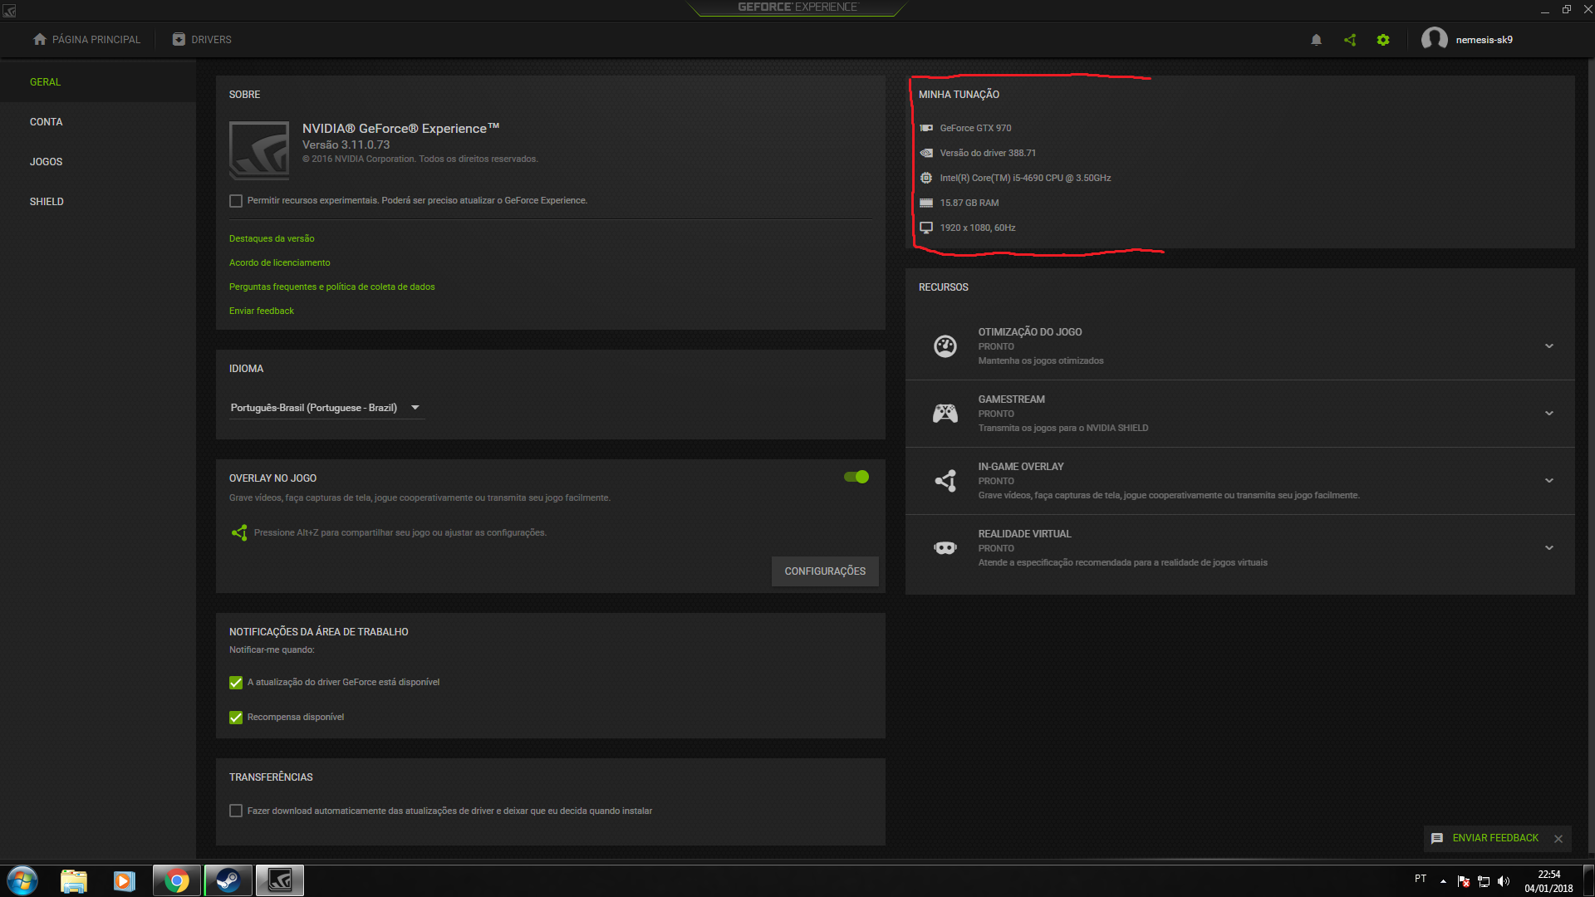Expand the Realidade Virtual chevron
Screen dimensions: 1595x897
[x=1549, y=548]
